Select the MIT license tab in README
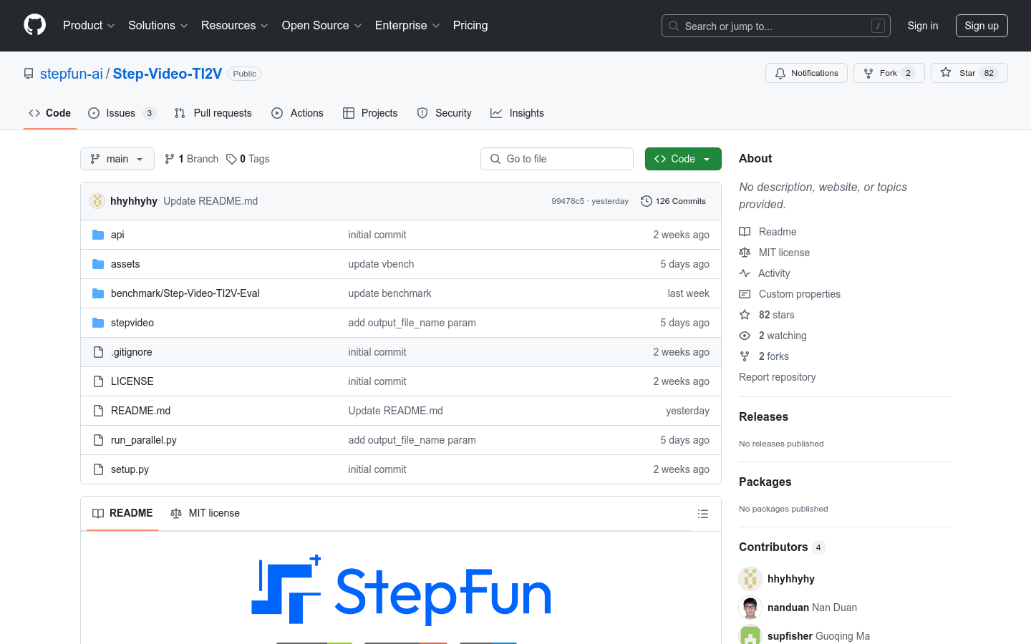Screen dimensions: 1031x644 click(205, 513)
